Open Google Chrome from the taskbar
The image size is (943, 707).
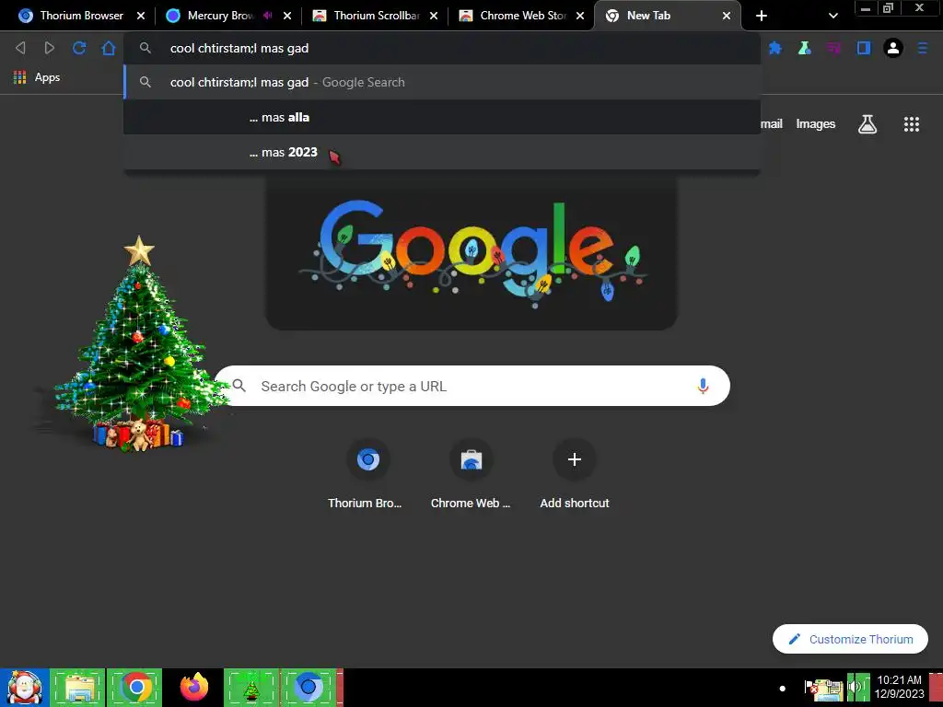(x=135, y=687)
